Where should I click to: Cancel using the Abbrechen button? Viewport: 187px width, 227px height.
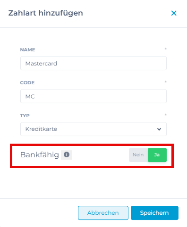(103, 213)
